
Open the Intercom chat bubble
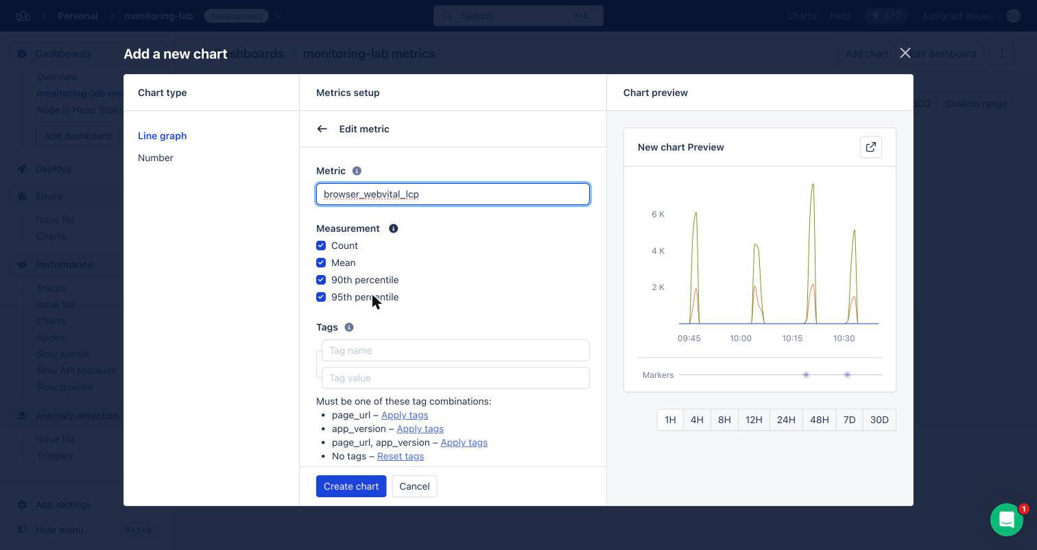(1007, 520)
